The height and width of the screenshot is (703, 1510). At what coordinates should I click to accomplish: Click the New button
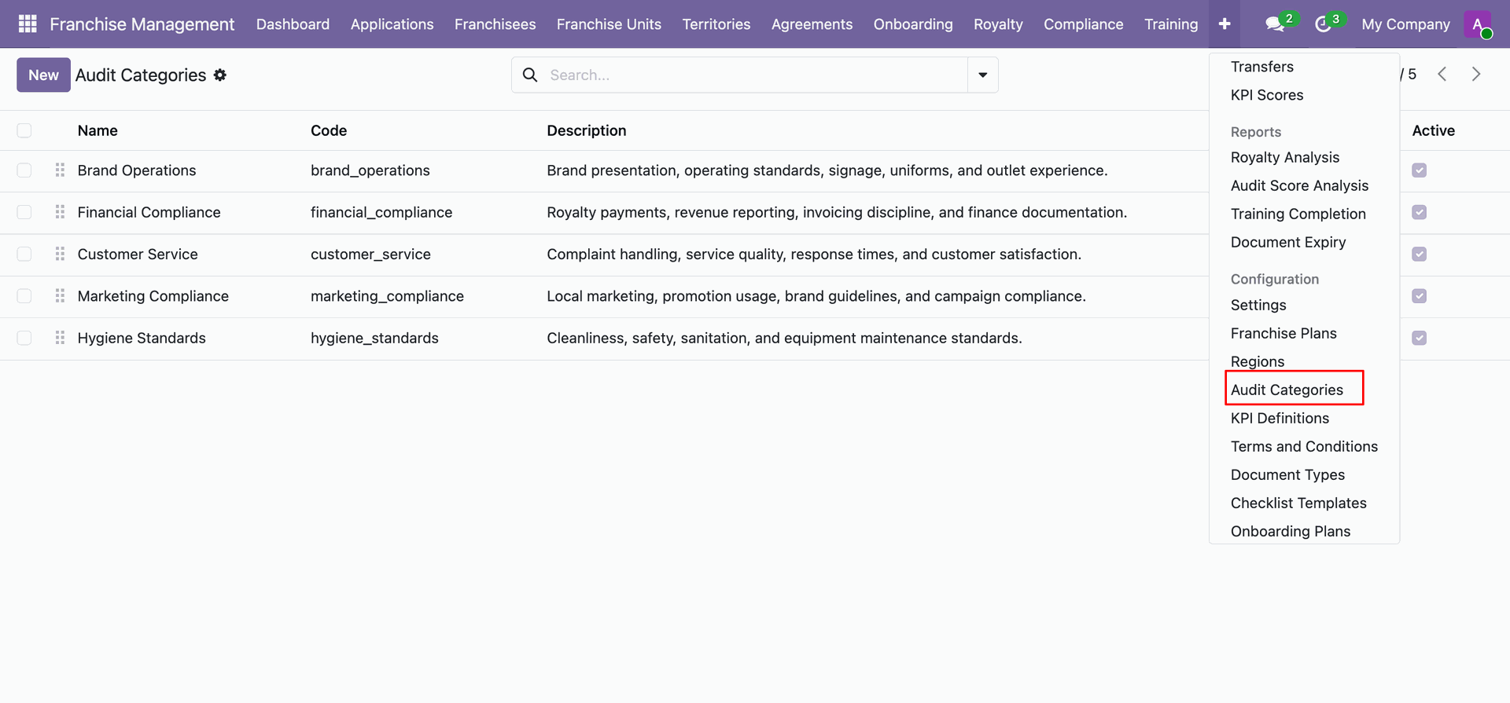point(43,75)
